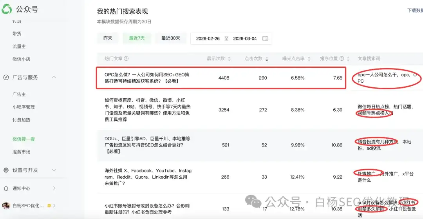Click the 我的热门搜索表现 heading
Image resolution: width=423 pixels, height=219 pixels.
tap(123, 11)
